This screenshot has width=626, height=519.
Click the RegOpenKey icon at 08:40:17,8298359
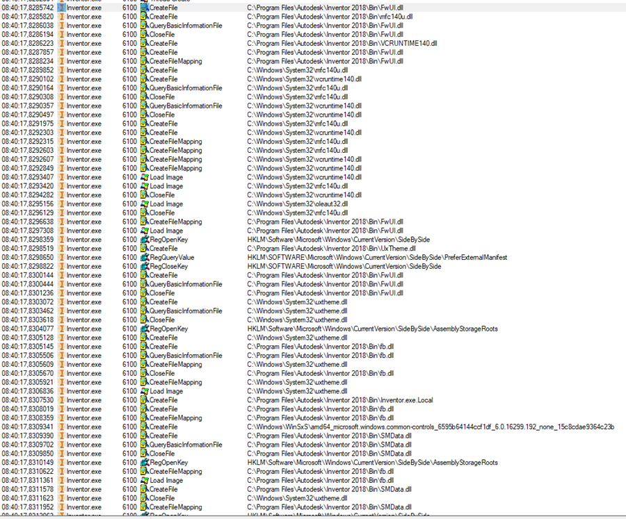[x=145, y=240]
